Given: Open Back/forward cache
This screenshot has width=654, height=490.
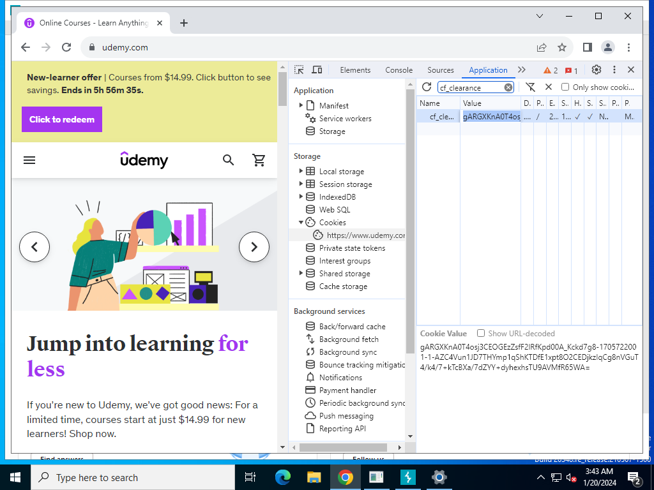Looking at the screenshot, I should click(x=352, y=326).
